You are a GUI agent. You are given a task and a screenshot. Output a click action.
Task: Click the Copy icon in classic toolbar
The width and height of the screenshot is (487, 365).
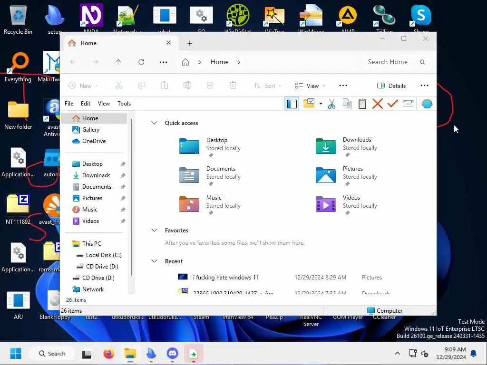tap(347, 104)
